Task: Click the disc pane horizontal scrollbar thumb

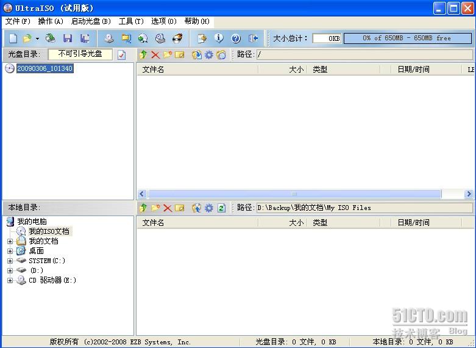Action: click(294, 194)
